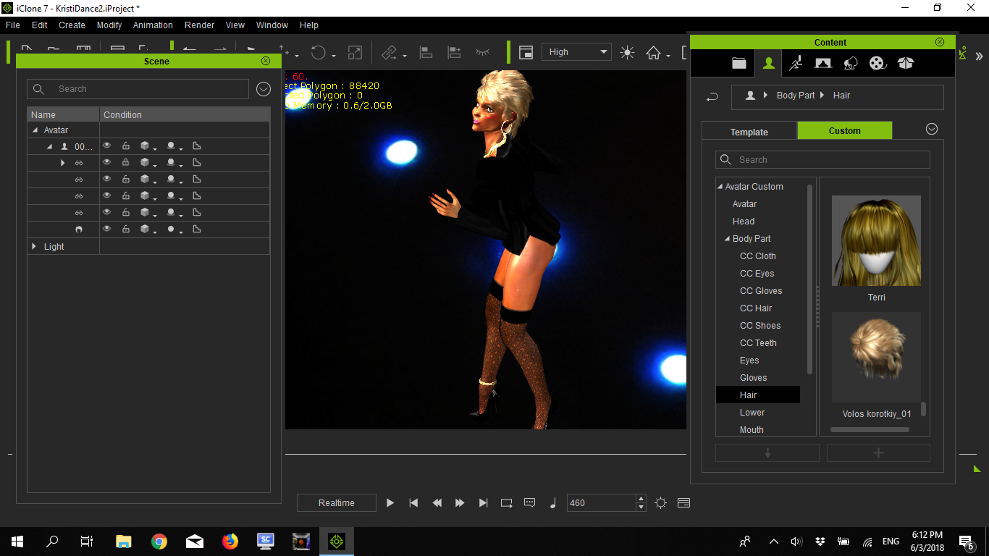Select the Actor tab icon in Content
Image resolution: width=989 pixels, height=556 pixels.
point(769,63)
